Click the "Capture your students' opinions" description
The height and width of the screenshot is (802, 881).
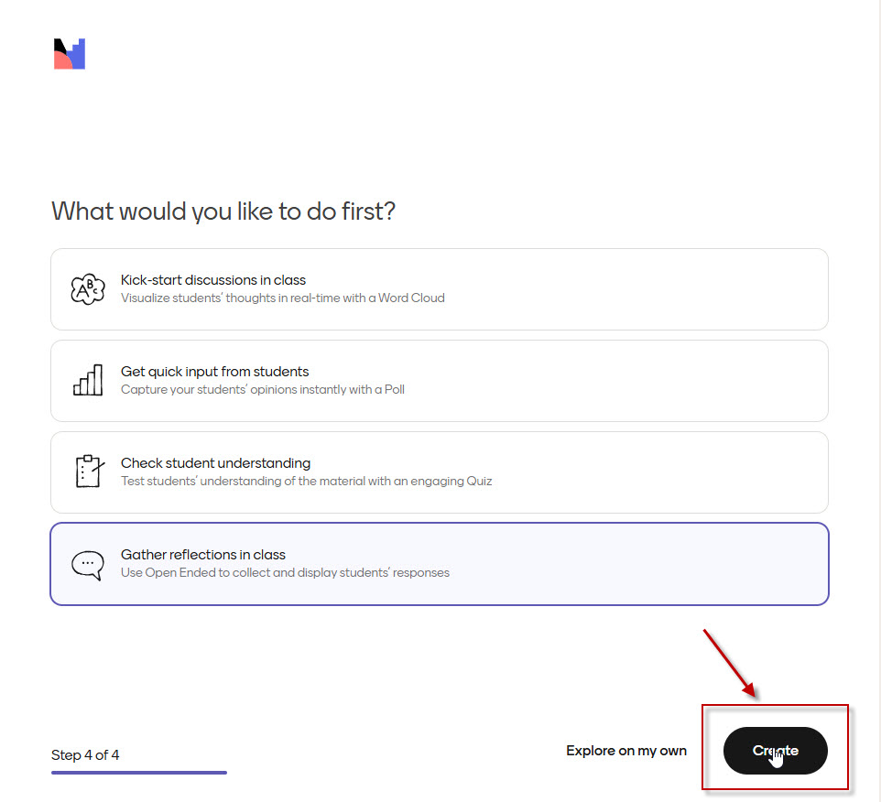[x=263, y=389]
